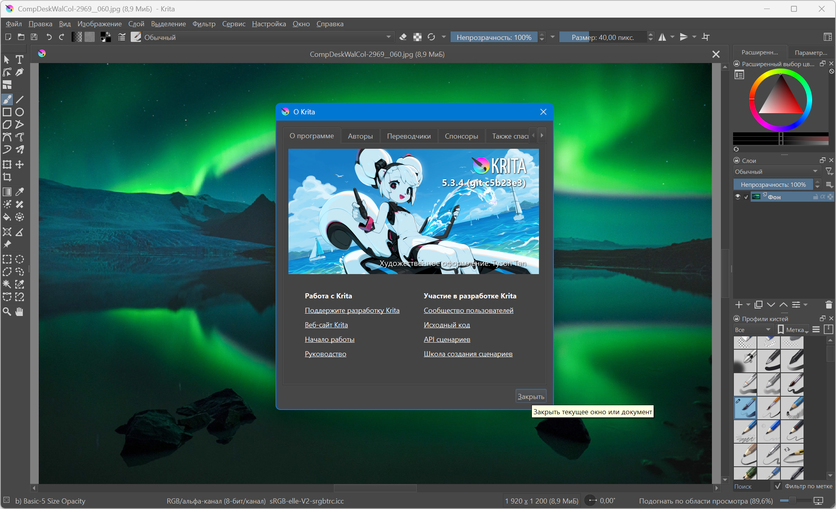This screenshot has height=509, width=836.
Task: Open the Исходный код link
Action: 447,325
